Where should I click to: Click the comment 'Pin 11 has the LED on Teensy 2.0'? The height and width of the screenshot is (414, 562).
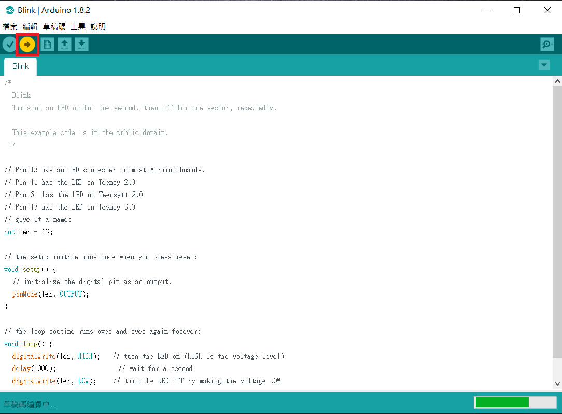coord(70,182)
